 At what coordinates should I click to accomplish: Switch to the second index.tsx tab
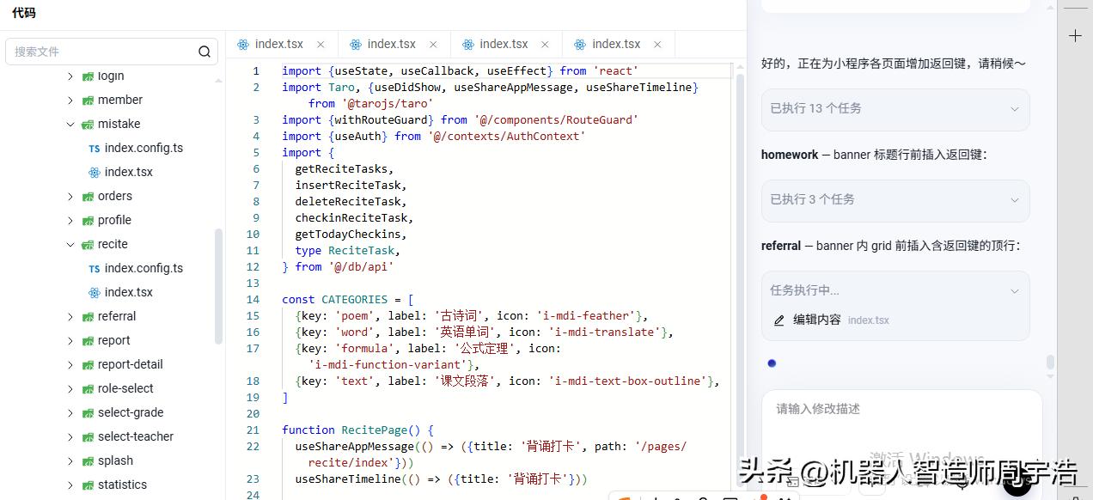(x=391, y=44)
